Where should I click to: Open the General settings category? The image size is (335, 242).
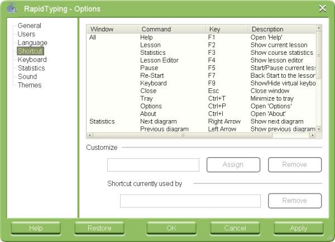click(x=29, y=26)
